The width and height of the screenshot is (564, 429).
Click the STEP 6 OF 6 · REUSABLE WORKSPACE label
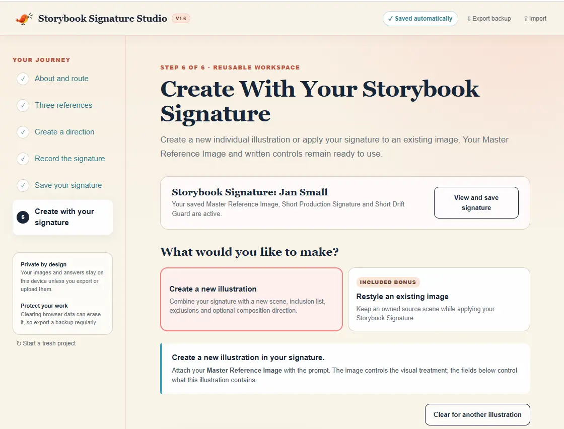[230, 67]
